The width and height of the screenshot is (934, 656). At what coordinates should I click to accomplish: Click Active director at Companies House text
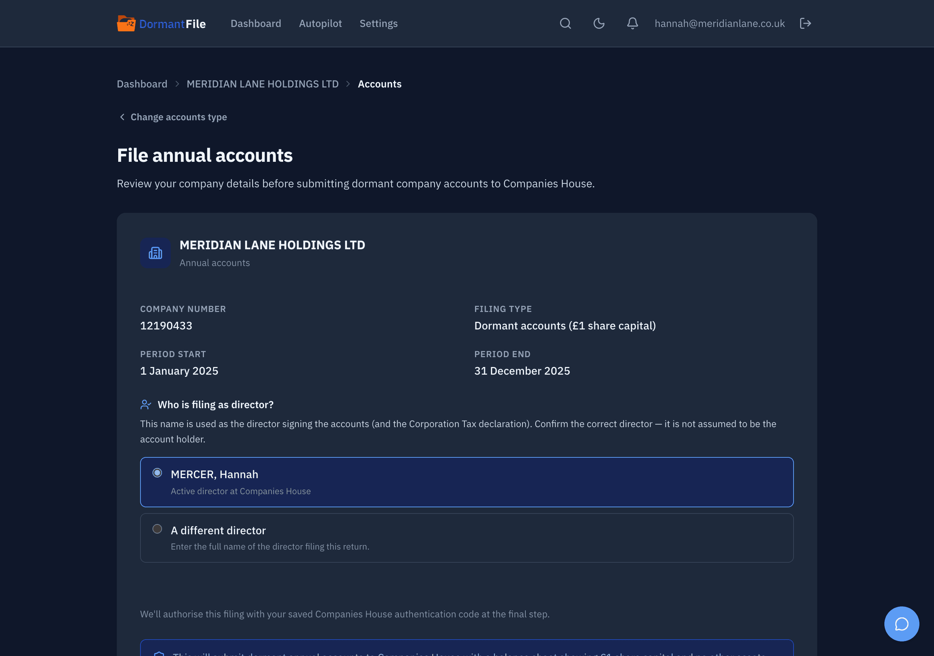[x=241, y=491]
